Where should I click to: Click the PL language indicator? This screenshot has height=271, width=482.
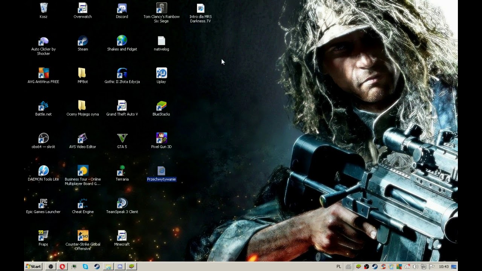(x=339, y=266)
